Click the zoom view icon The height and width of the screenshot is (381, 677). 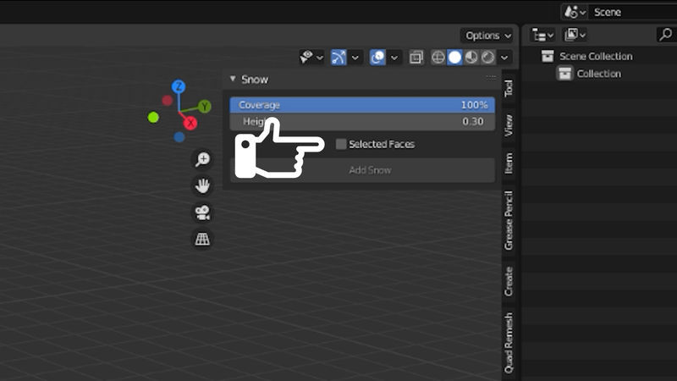202,159
